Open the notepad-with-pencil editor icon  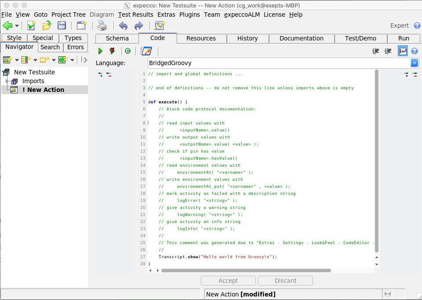pyautogui.click(x=146, y=51)
